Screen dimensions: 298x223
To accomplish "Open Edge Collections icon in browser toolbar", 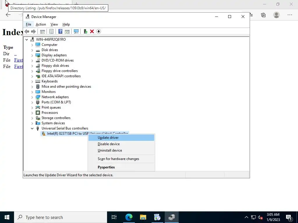I will click(263, 15).
